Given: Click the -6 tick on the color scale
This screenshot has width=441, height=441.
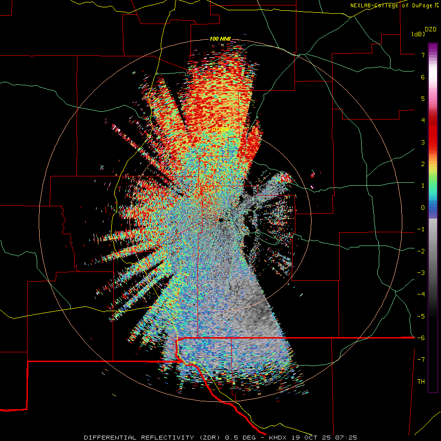Looking at the screenshot, I should click(421, 338).
